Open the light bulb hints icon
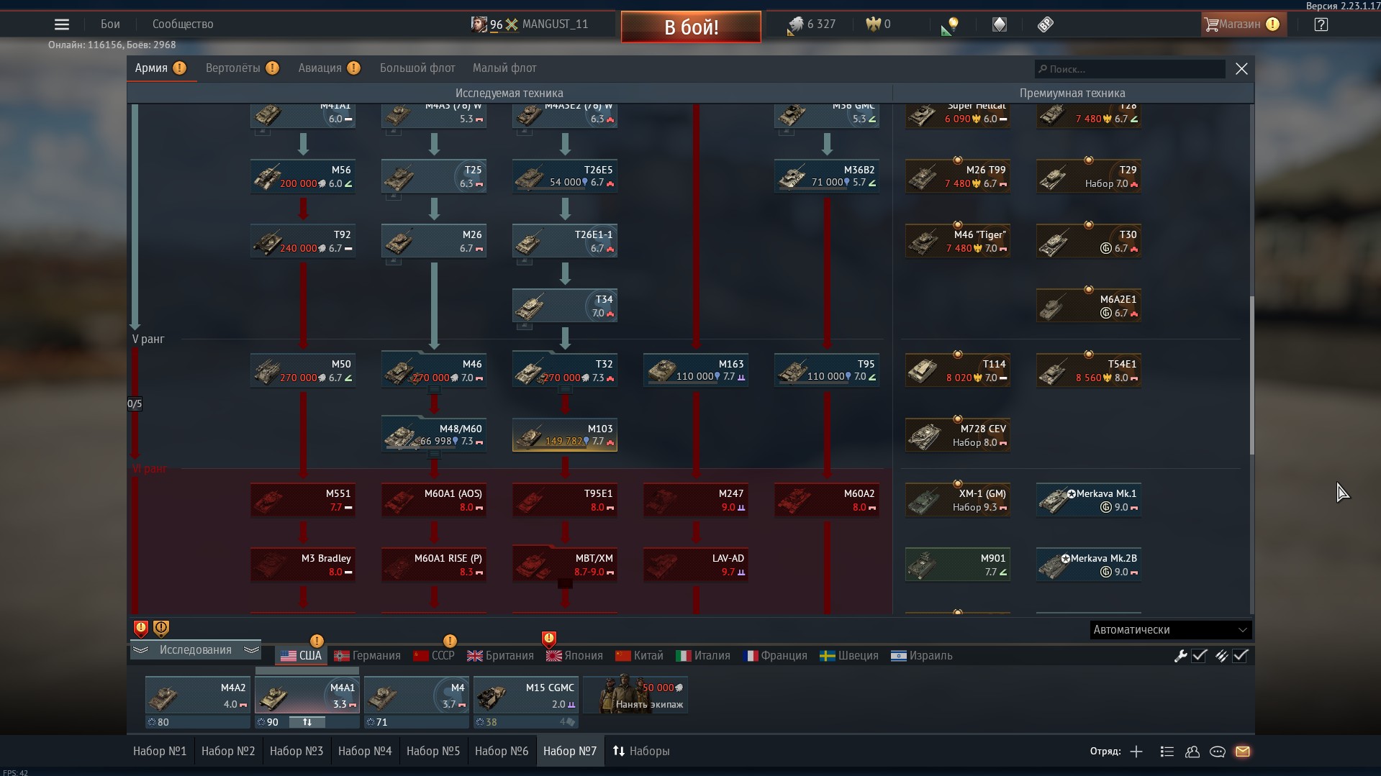The height and width of the screenshot is (776, 1381). pos(951,25)
